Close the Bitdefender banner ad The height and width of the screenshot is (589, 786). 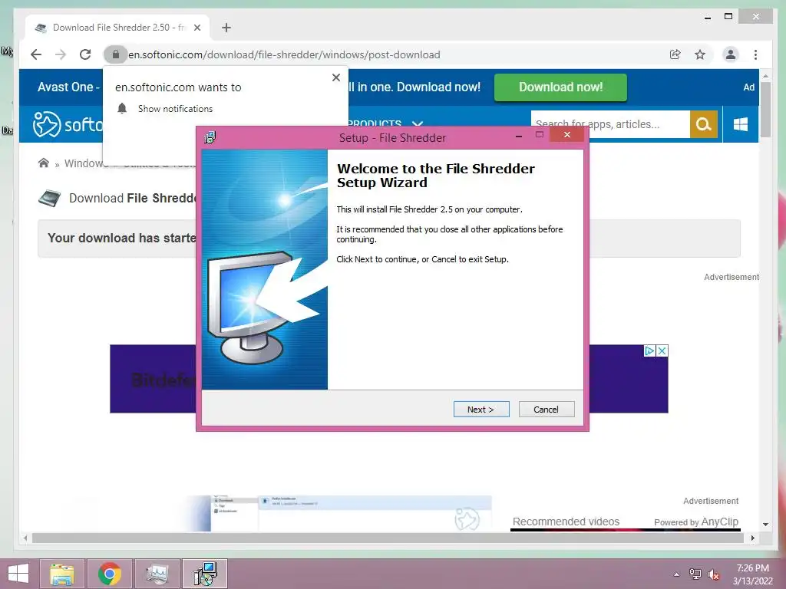[x=662, y=350]
